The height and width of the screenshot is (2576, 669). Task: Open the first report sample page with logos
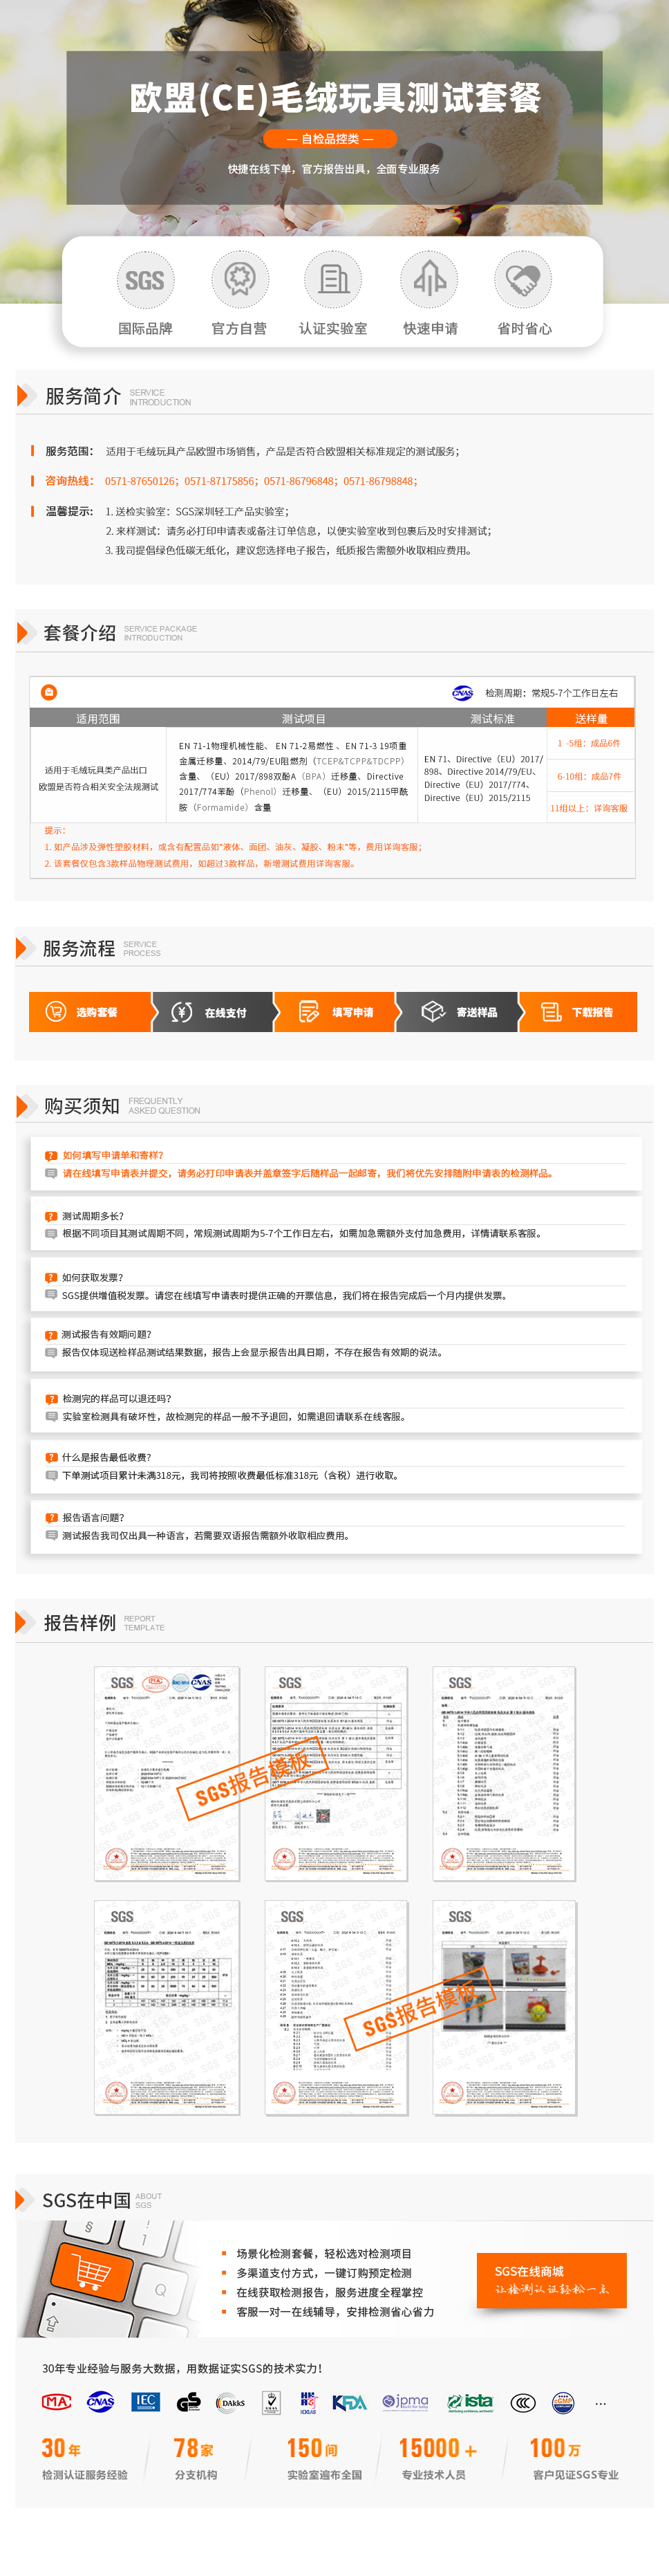coord(167,1774)
